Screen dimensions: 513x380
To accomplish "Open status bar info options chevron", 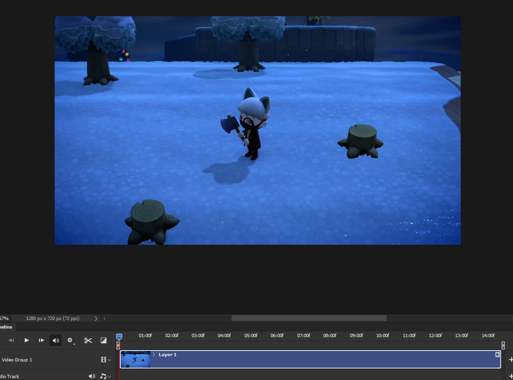I will pos(96,319).
